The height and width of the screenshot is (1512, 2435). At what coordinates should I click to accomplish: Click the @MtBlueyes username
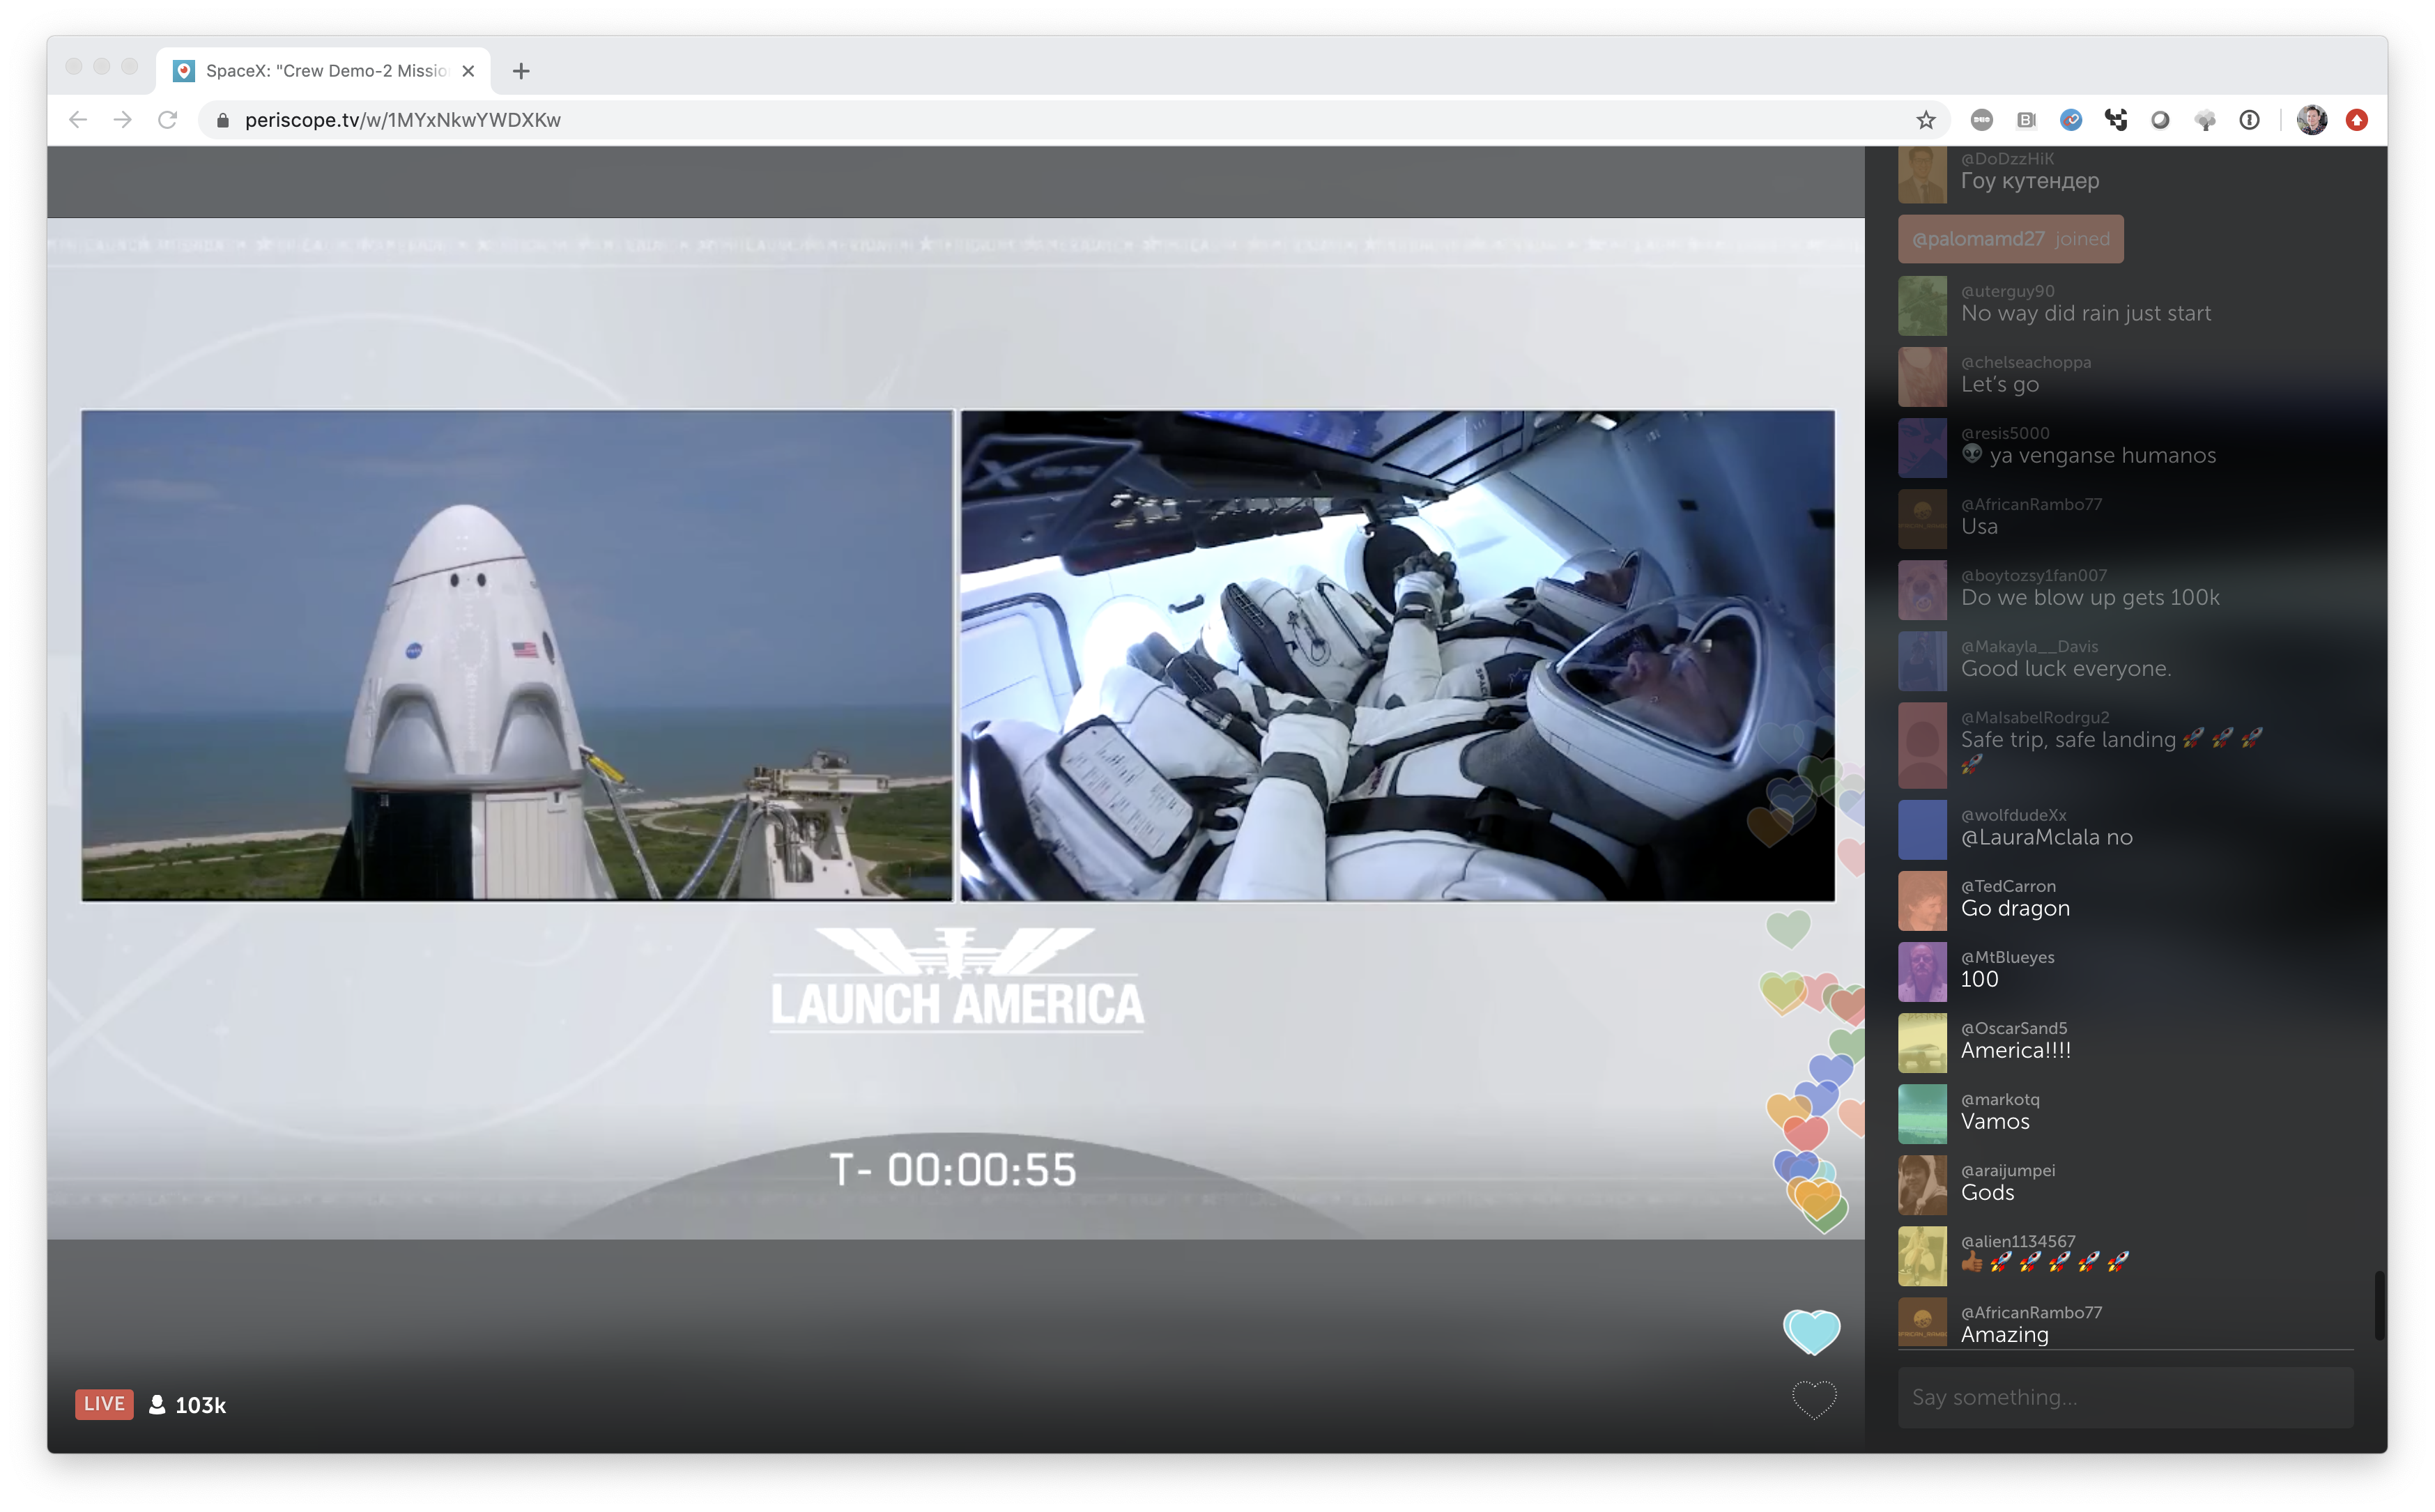(2007, 957)
